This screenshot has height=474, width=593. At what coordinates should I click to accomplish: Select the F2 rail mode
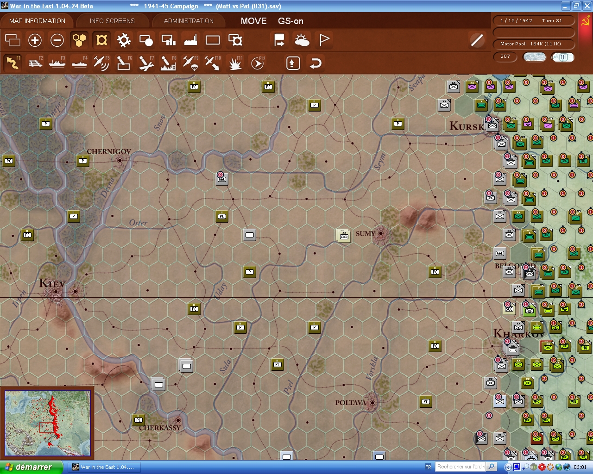pyautogui.click(x=35, y=63)
